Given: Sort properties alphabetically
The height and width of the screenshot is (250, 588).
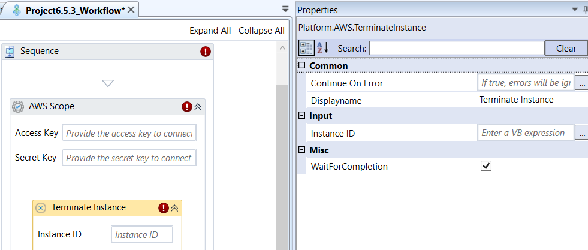Looking at the screenshot, I should [323, 48].
